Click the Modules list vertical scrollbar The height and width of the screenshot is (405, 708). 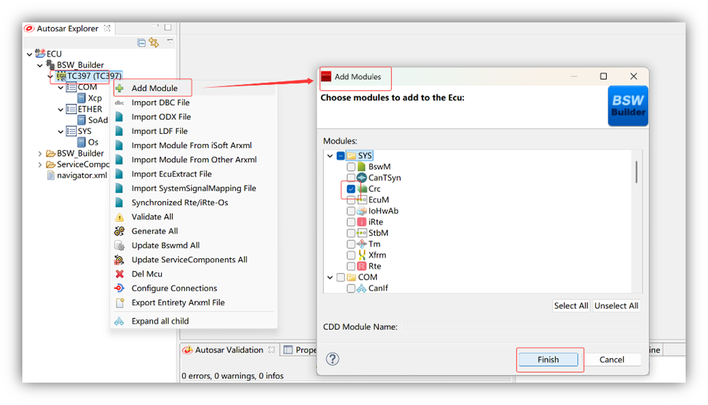point(637,172)
